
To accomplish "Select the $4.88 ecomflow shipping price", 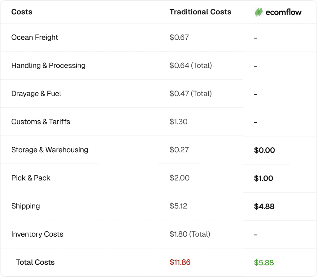I will pos(264,206).
